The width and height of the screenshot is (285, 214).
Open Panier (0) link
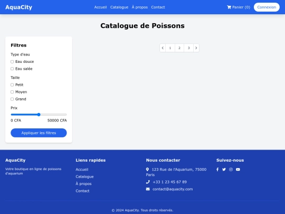click(x=239, y=7)
